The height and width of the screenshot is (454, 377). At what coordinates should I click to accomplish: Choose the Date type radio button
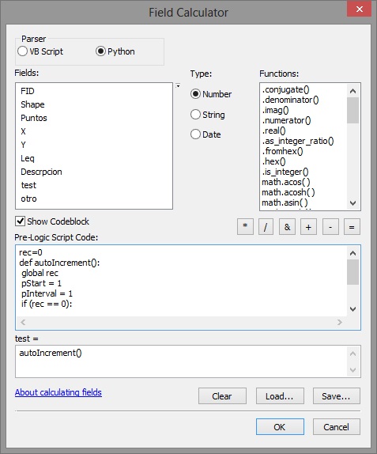[x=205, y=134]
